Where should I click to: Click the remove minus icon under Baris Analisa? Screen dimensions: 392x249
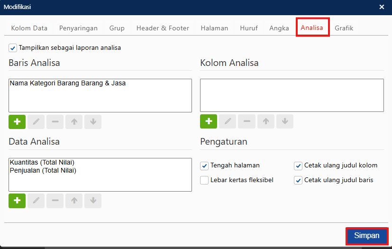pos(55,122)
